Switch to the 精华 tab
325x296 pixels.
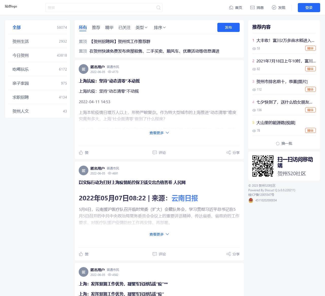click(x=109, y=27)
